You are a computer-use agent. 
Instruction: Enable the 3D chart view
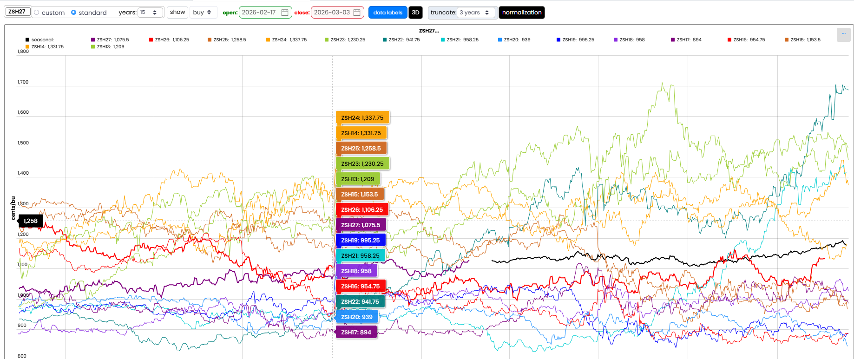415,13
